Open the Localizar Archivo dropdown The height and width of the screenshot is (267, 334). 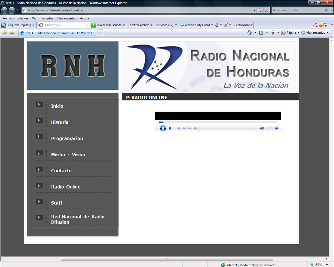tap(140, 25)
